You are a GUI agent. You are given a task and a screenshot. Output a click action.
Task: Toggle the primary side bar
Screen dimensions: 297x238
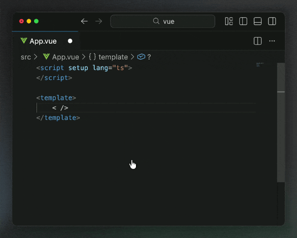click(243, 21)
